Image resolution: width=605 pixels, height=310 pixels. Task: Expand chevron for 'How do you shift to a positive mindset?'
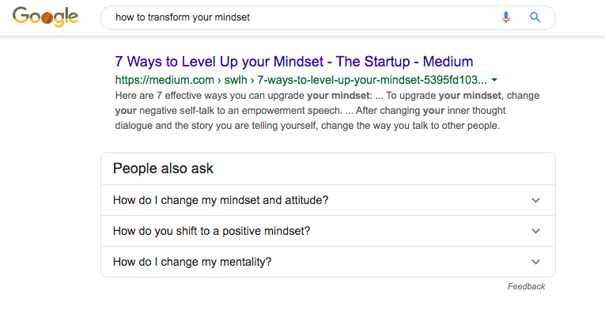(x=535, y=231)
